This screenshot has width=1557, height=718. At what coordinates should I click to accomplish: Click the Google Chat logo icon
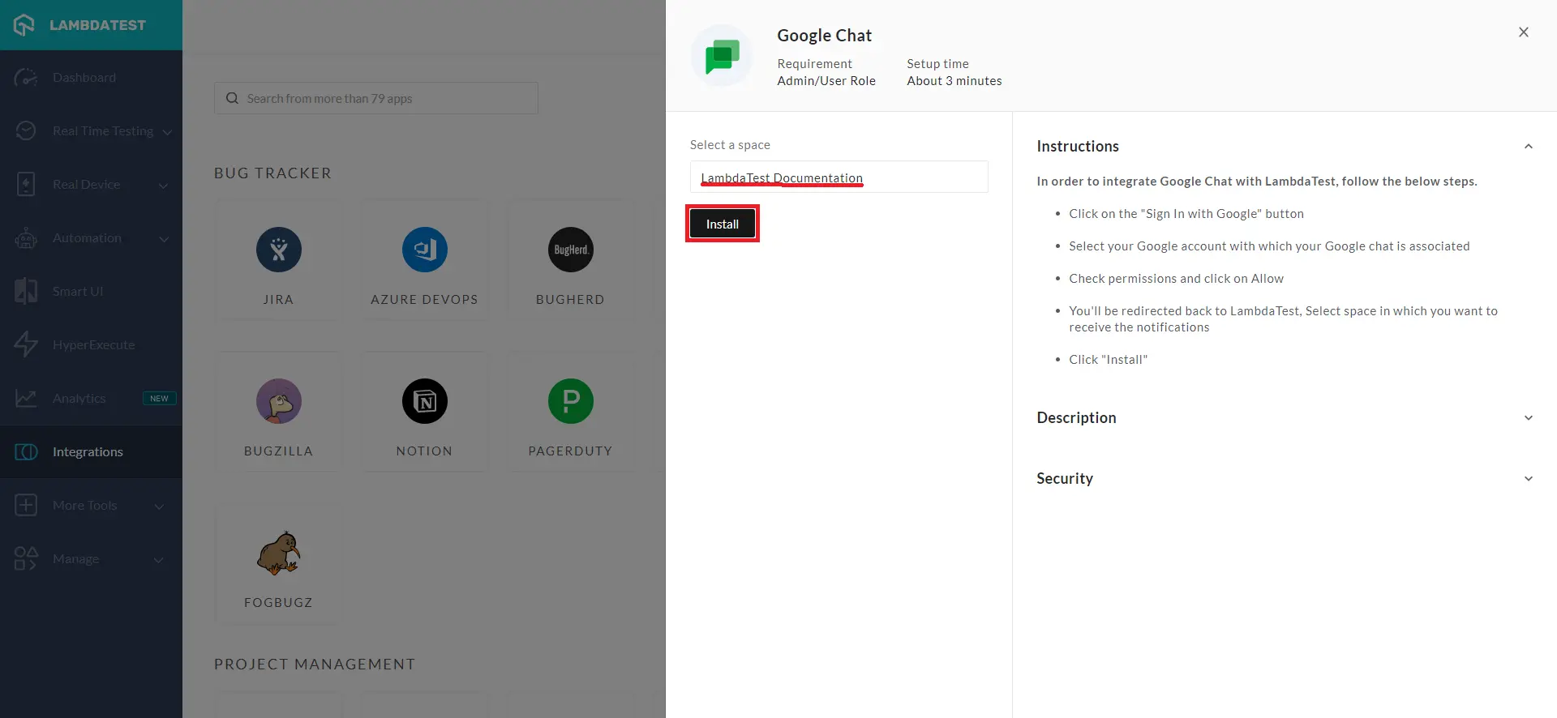pyautogui.click(x=722, y=56)
